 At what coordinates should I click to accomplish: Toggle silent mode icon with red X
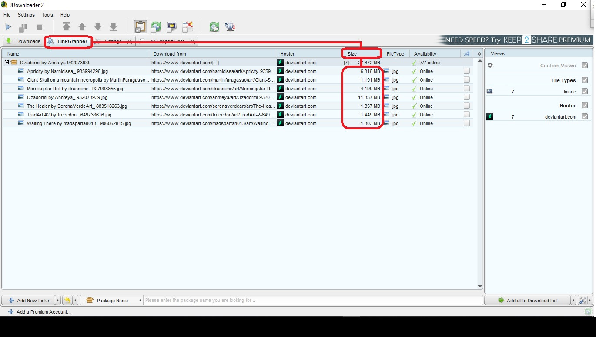click(x=188, y=27)
